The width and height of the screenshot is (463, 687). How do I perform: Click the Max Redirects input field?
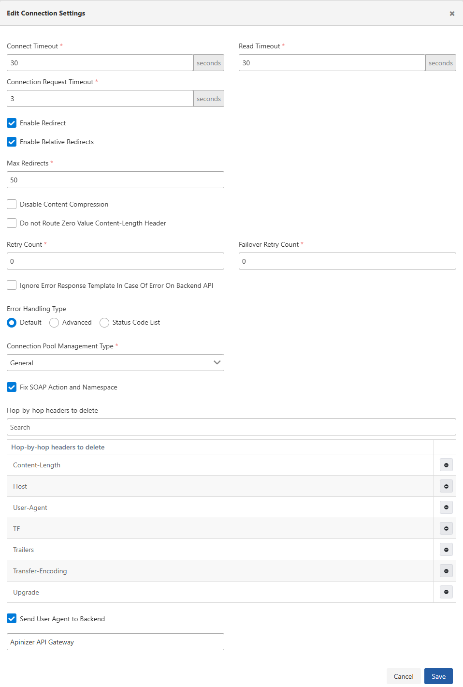(116, 180)
